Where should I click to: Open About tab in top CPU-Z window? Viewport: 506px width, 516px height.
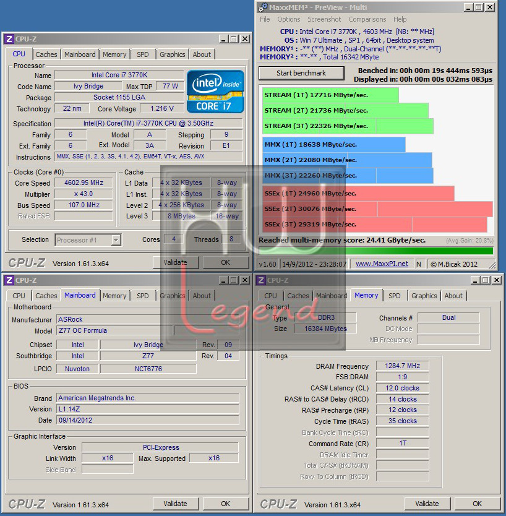pos(202,54)
